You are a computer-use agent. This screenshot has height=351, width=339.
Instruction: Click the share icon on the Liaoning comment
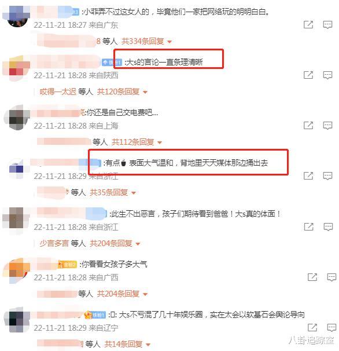click(x=312, y=327)
